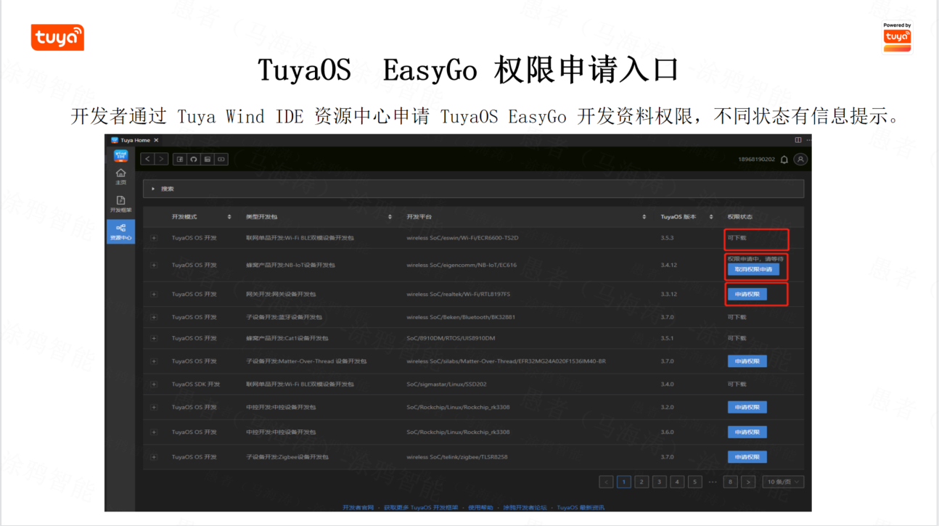Screen dimensions: 939x526
Task: Expand the 搜索 search panel
Action: 473,189
